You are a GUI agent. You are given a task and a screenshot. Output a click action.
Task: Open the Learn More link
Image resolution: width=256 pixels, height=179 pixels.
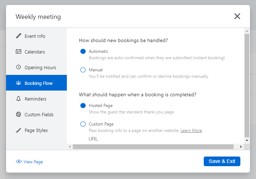(191, 131)
